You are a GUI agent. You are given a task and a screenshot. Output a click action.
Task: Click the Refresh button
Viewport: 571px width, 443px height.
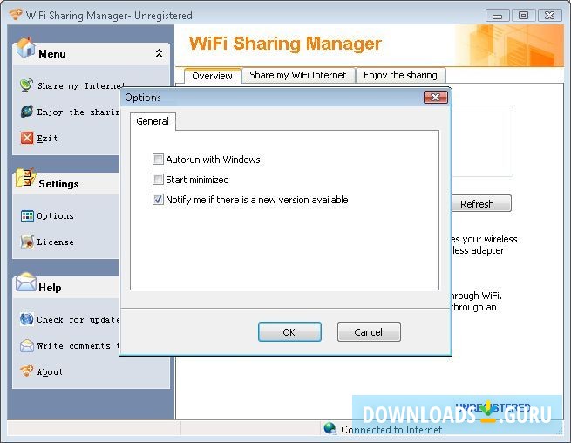[480, 204]
